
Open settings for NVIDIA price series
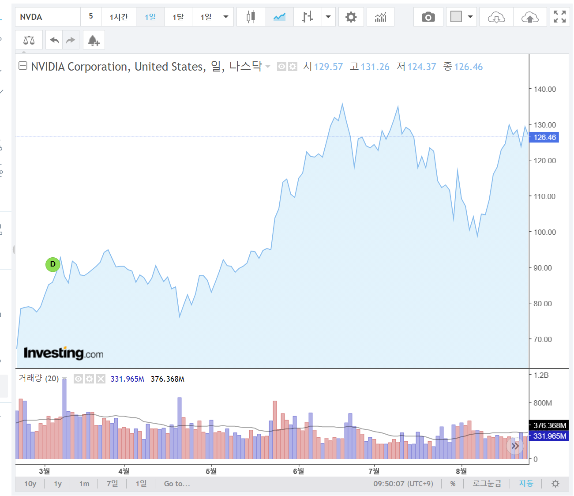(x=293, y=67)
